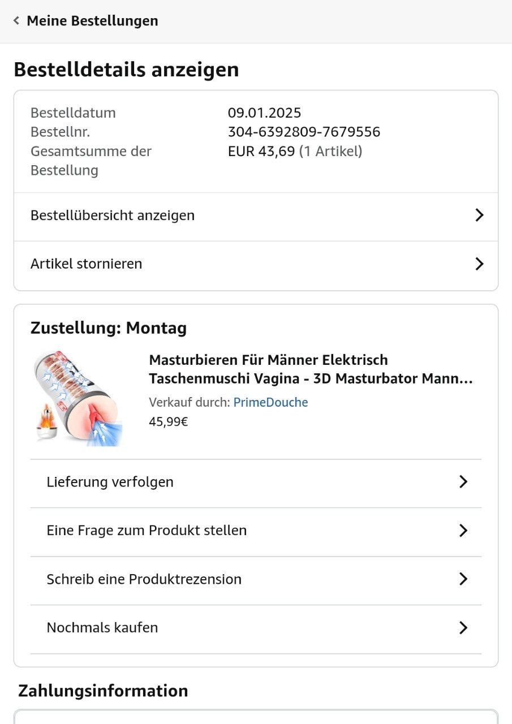Go back via Meine Bestellungen label

coord(92,21)
